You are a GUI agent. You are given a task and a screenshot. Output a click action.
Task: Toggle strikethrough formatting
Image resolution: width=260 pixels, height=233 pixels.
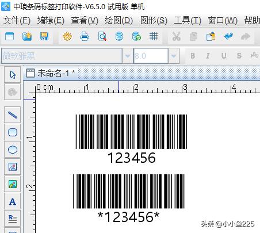pyautogui.click(x=239, y=56)
